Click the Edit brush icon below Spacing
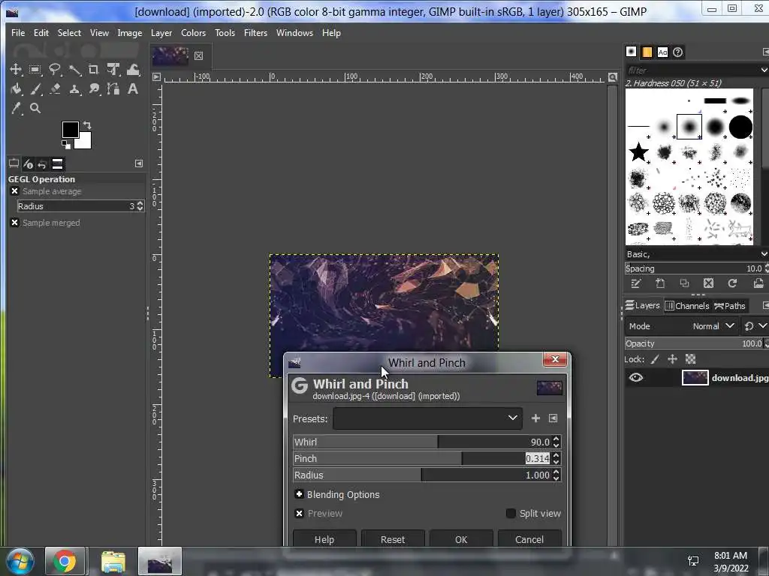Viewport: 769px width, 576px height. click(636, 283)
